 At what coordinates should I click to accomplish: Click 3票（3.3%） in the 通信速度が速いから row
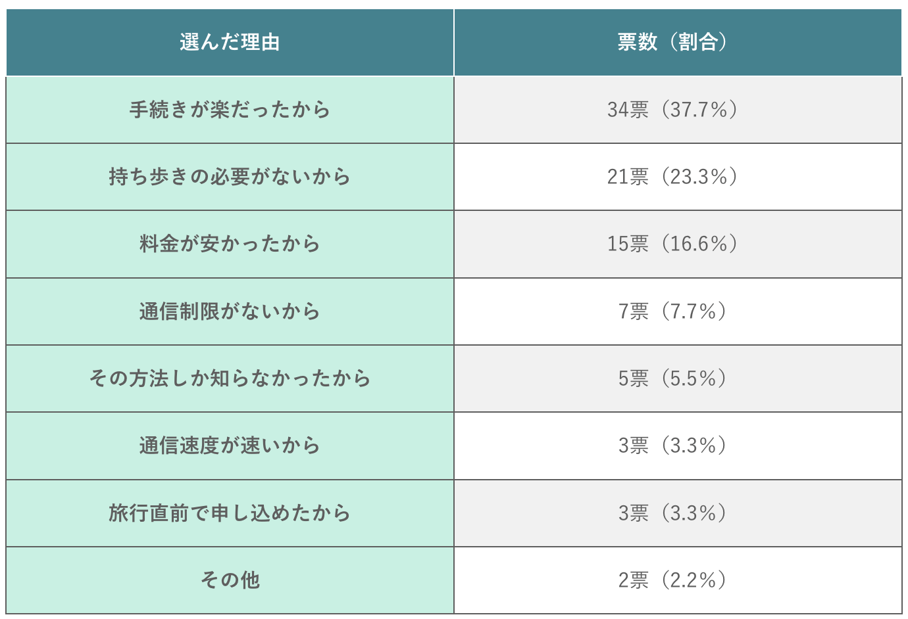pyautogui.click(x=672, y=446)
